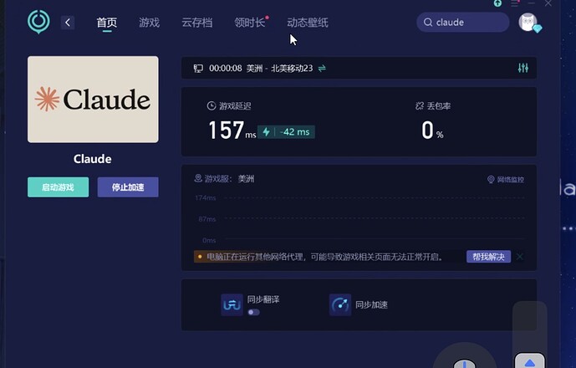Click the 帮我解决 button
This screenshot has height=368, width=576.
click(488, 257)
